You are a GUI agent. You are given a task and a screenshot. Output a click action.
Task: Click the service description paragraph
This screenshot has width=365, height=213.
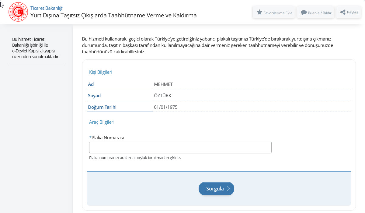click(210, 45)
